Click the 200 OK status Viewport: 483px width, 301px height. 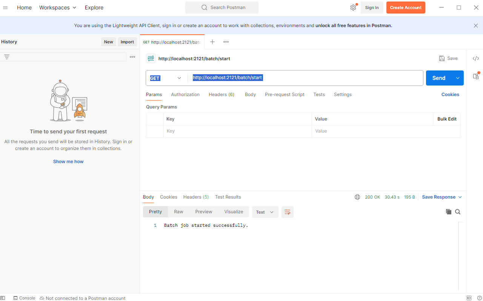(x=372, y=197)
